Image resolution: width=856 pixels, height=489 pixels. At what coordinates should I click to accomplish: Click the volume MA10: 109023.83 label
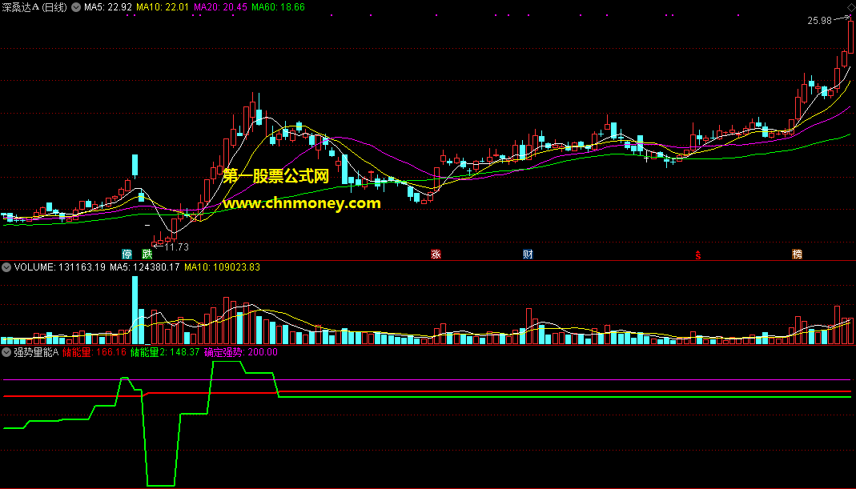coord(222,267)
